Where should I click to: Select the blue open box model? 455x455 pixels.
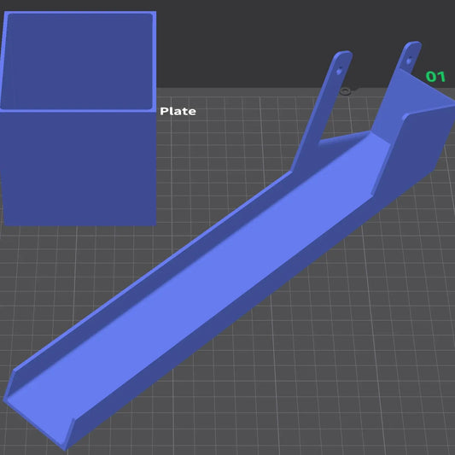coord(79,119)
